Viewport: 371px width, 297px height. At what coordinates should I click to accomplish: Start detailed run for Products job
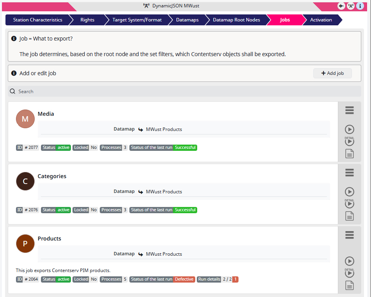[x=350, y=273]
